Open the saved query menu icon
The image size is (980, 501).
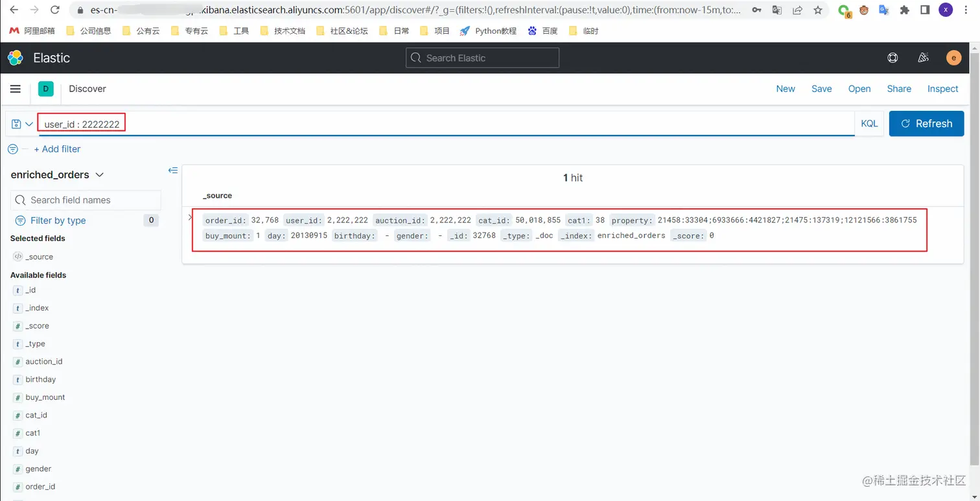tap(22, 124)
